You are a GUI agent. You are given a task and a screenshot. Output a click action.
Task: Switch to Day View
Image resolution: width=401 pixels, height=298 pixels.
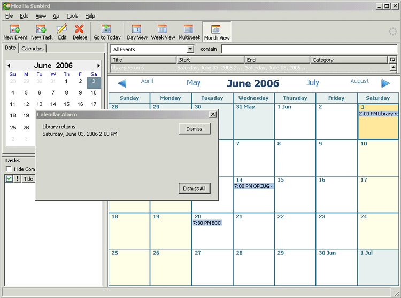pos(137,29)
